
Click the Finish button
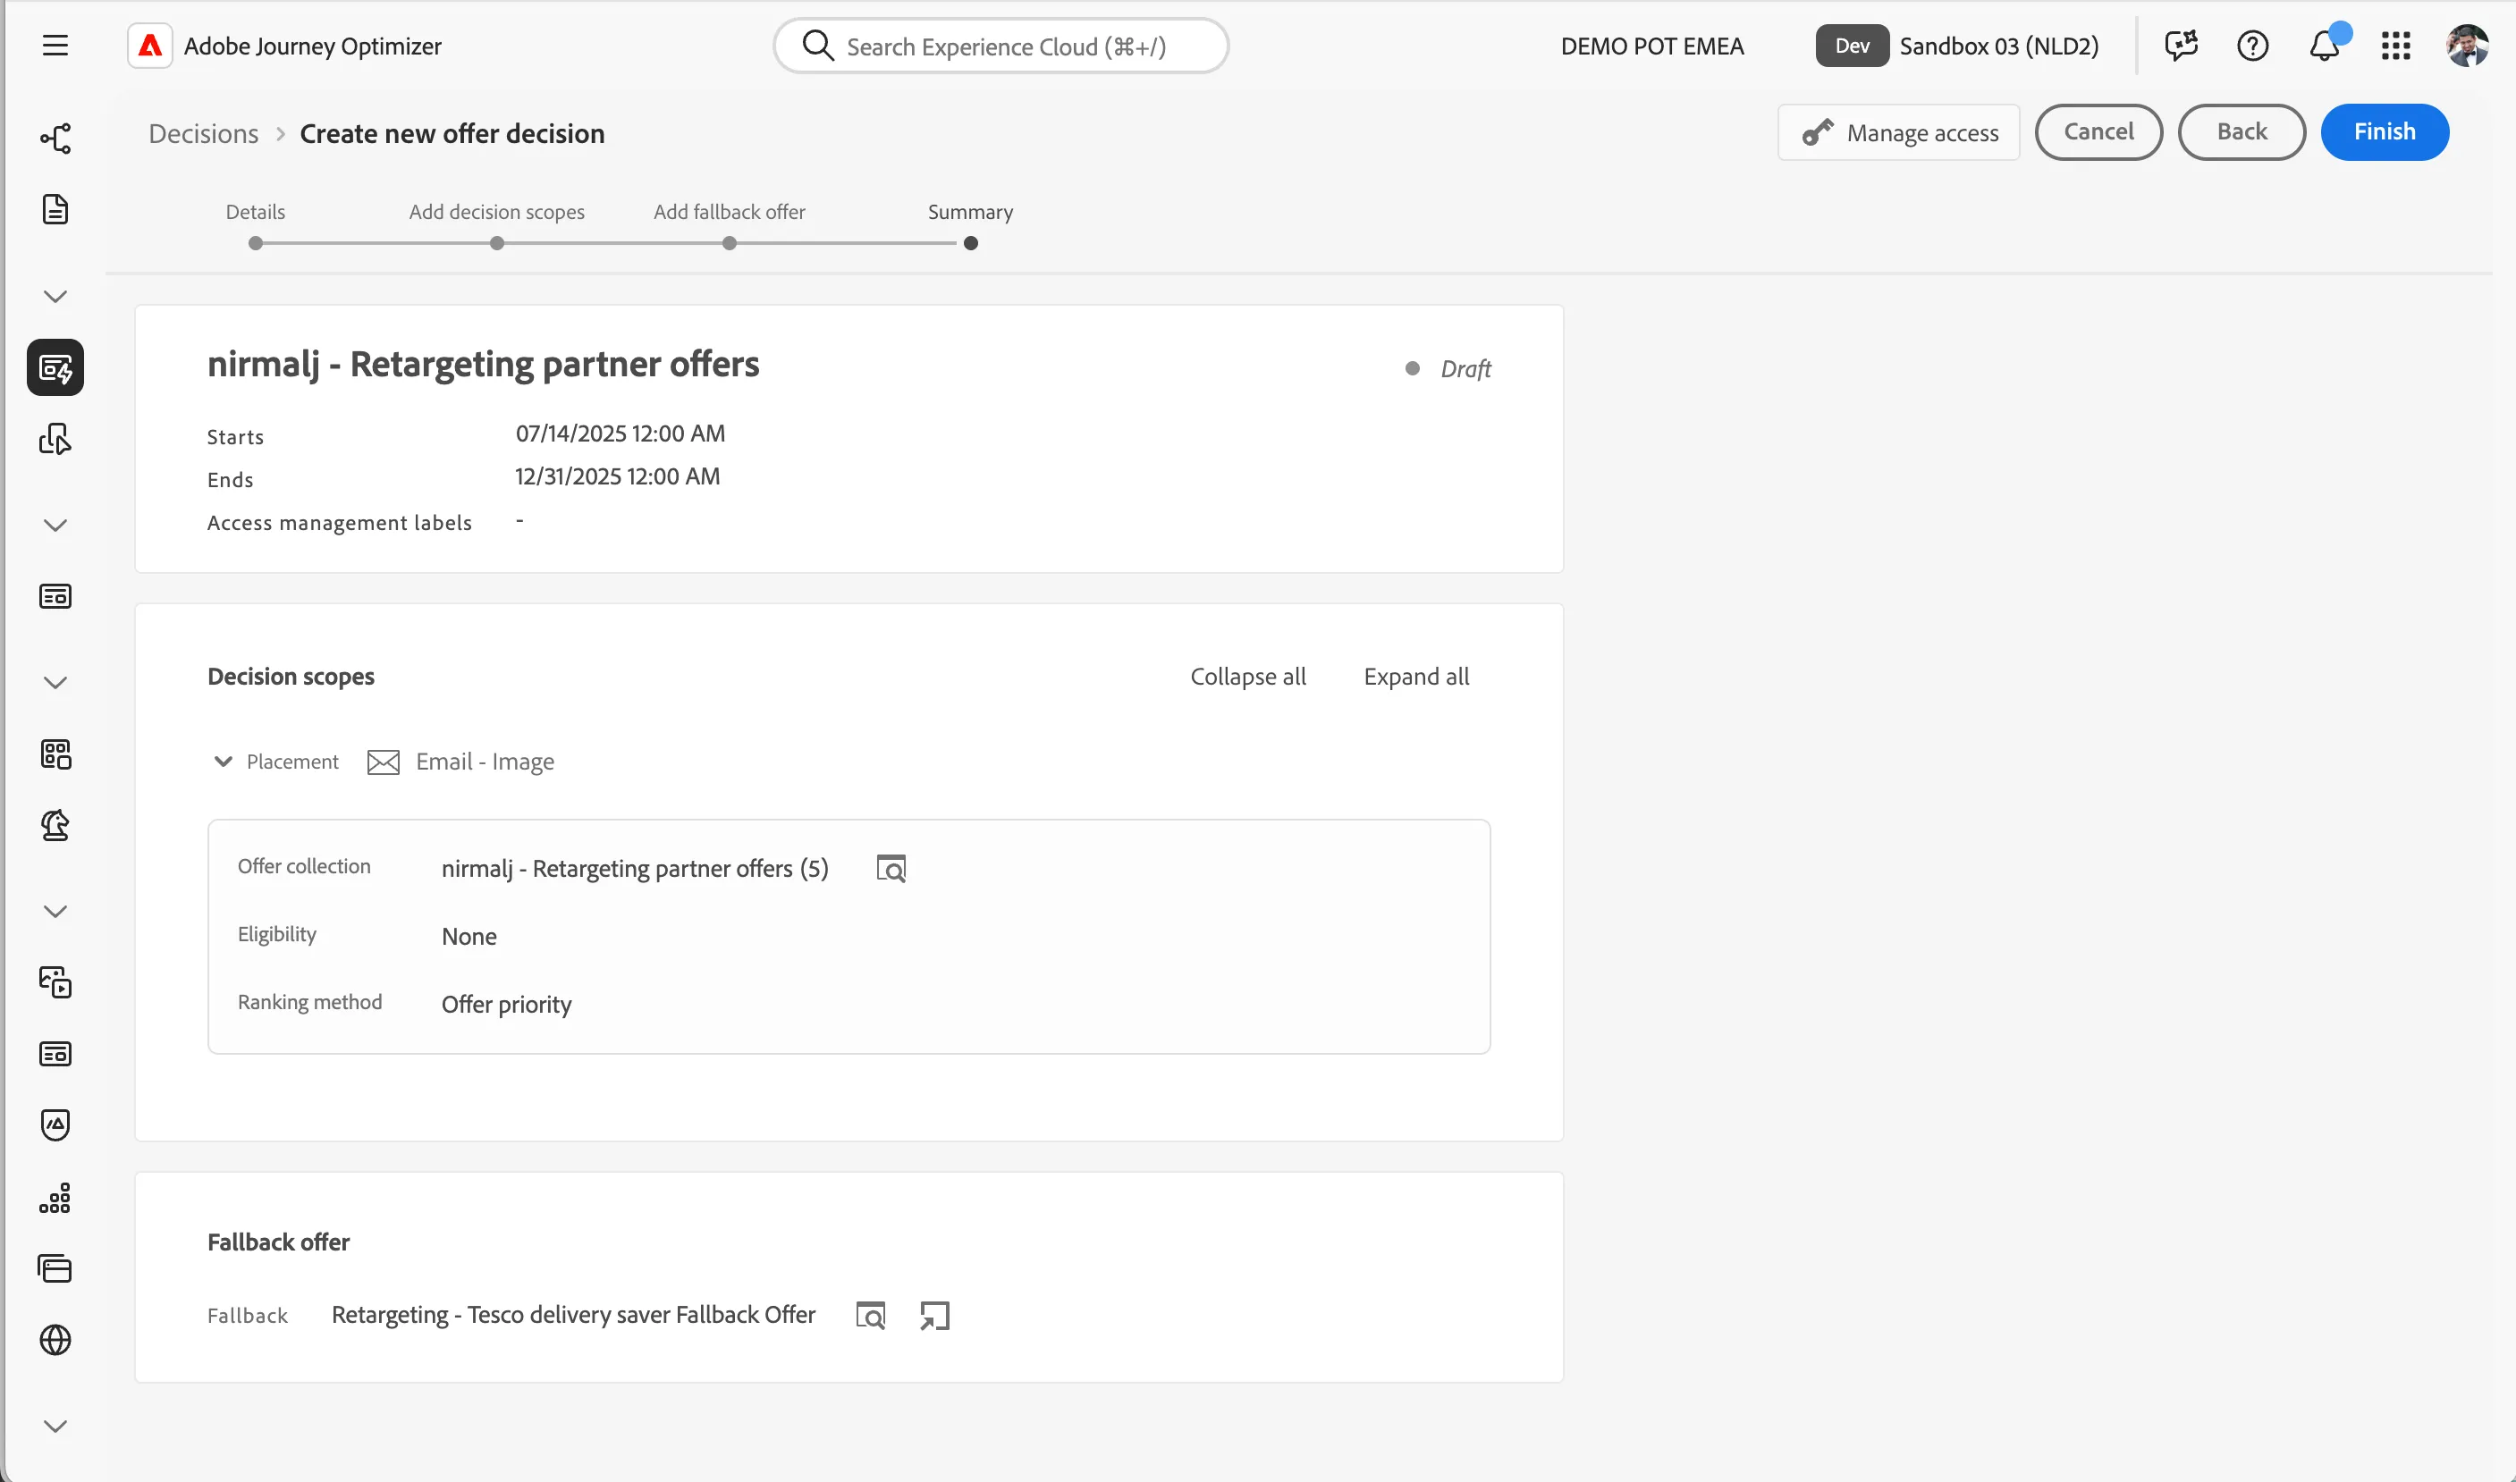pos(2385,131)
